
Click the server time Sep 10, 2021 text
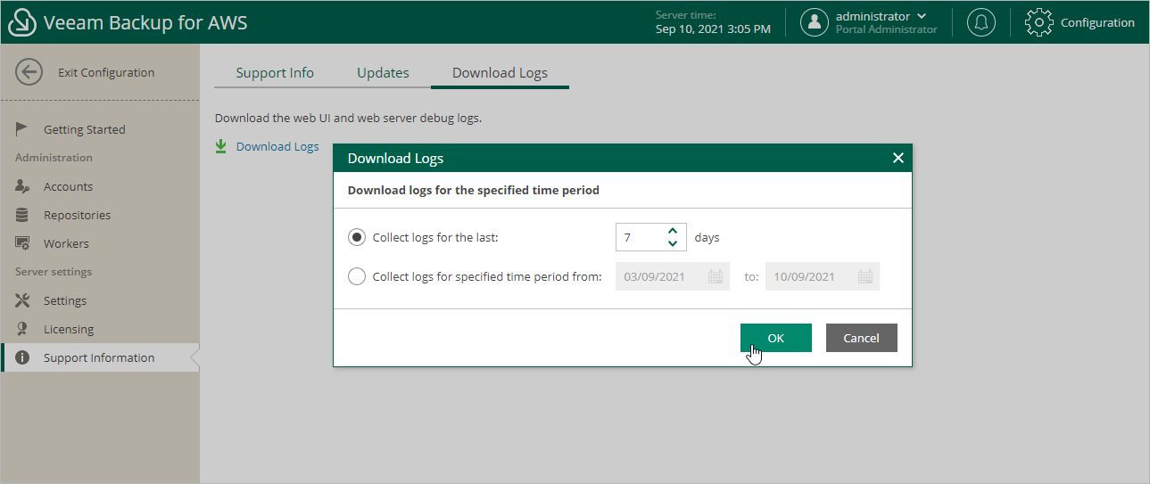713,29
